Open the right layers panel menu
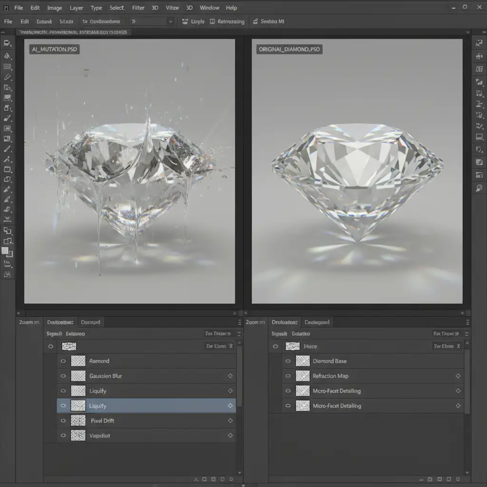The height and width of the screenshot is (487, 487). pyautogui.click(x=467, y=322)
